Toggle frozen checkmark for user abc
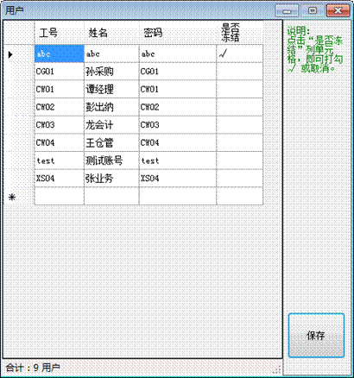Viewport: 354px width, 378px height. pyautogui.click(x=240, y=54)
